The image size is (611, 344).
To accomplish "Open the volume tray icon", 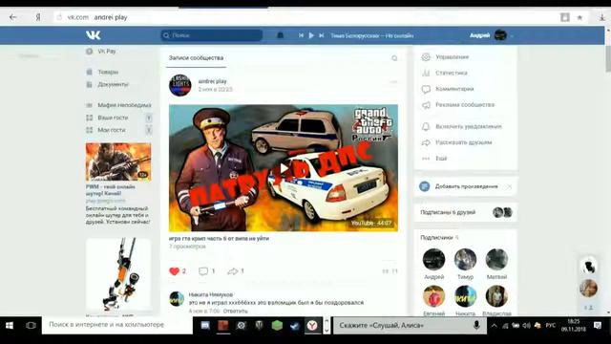I will 527,325.
